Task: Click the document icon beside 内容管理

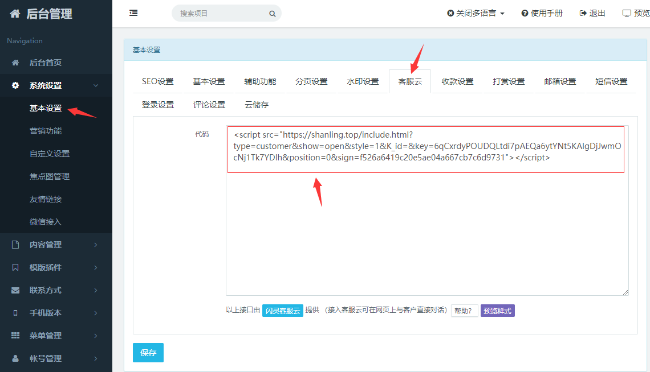Action: pyautogui.click(x=15, y=245)
